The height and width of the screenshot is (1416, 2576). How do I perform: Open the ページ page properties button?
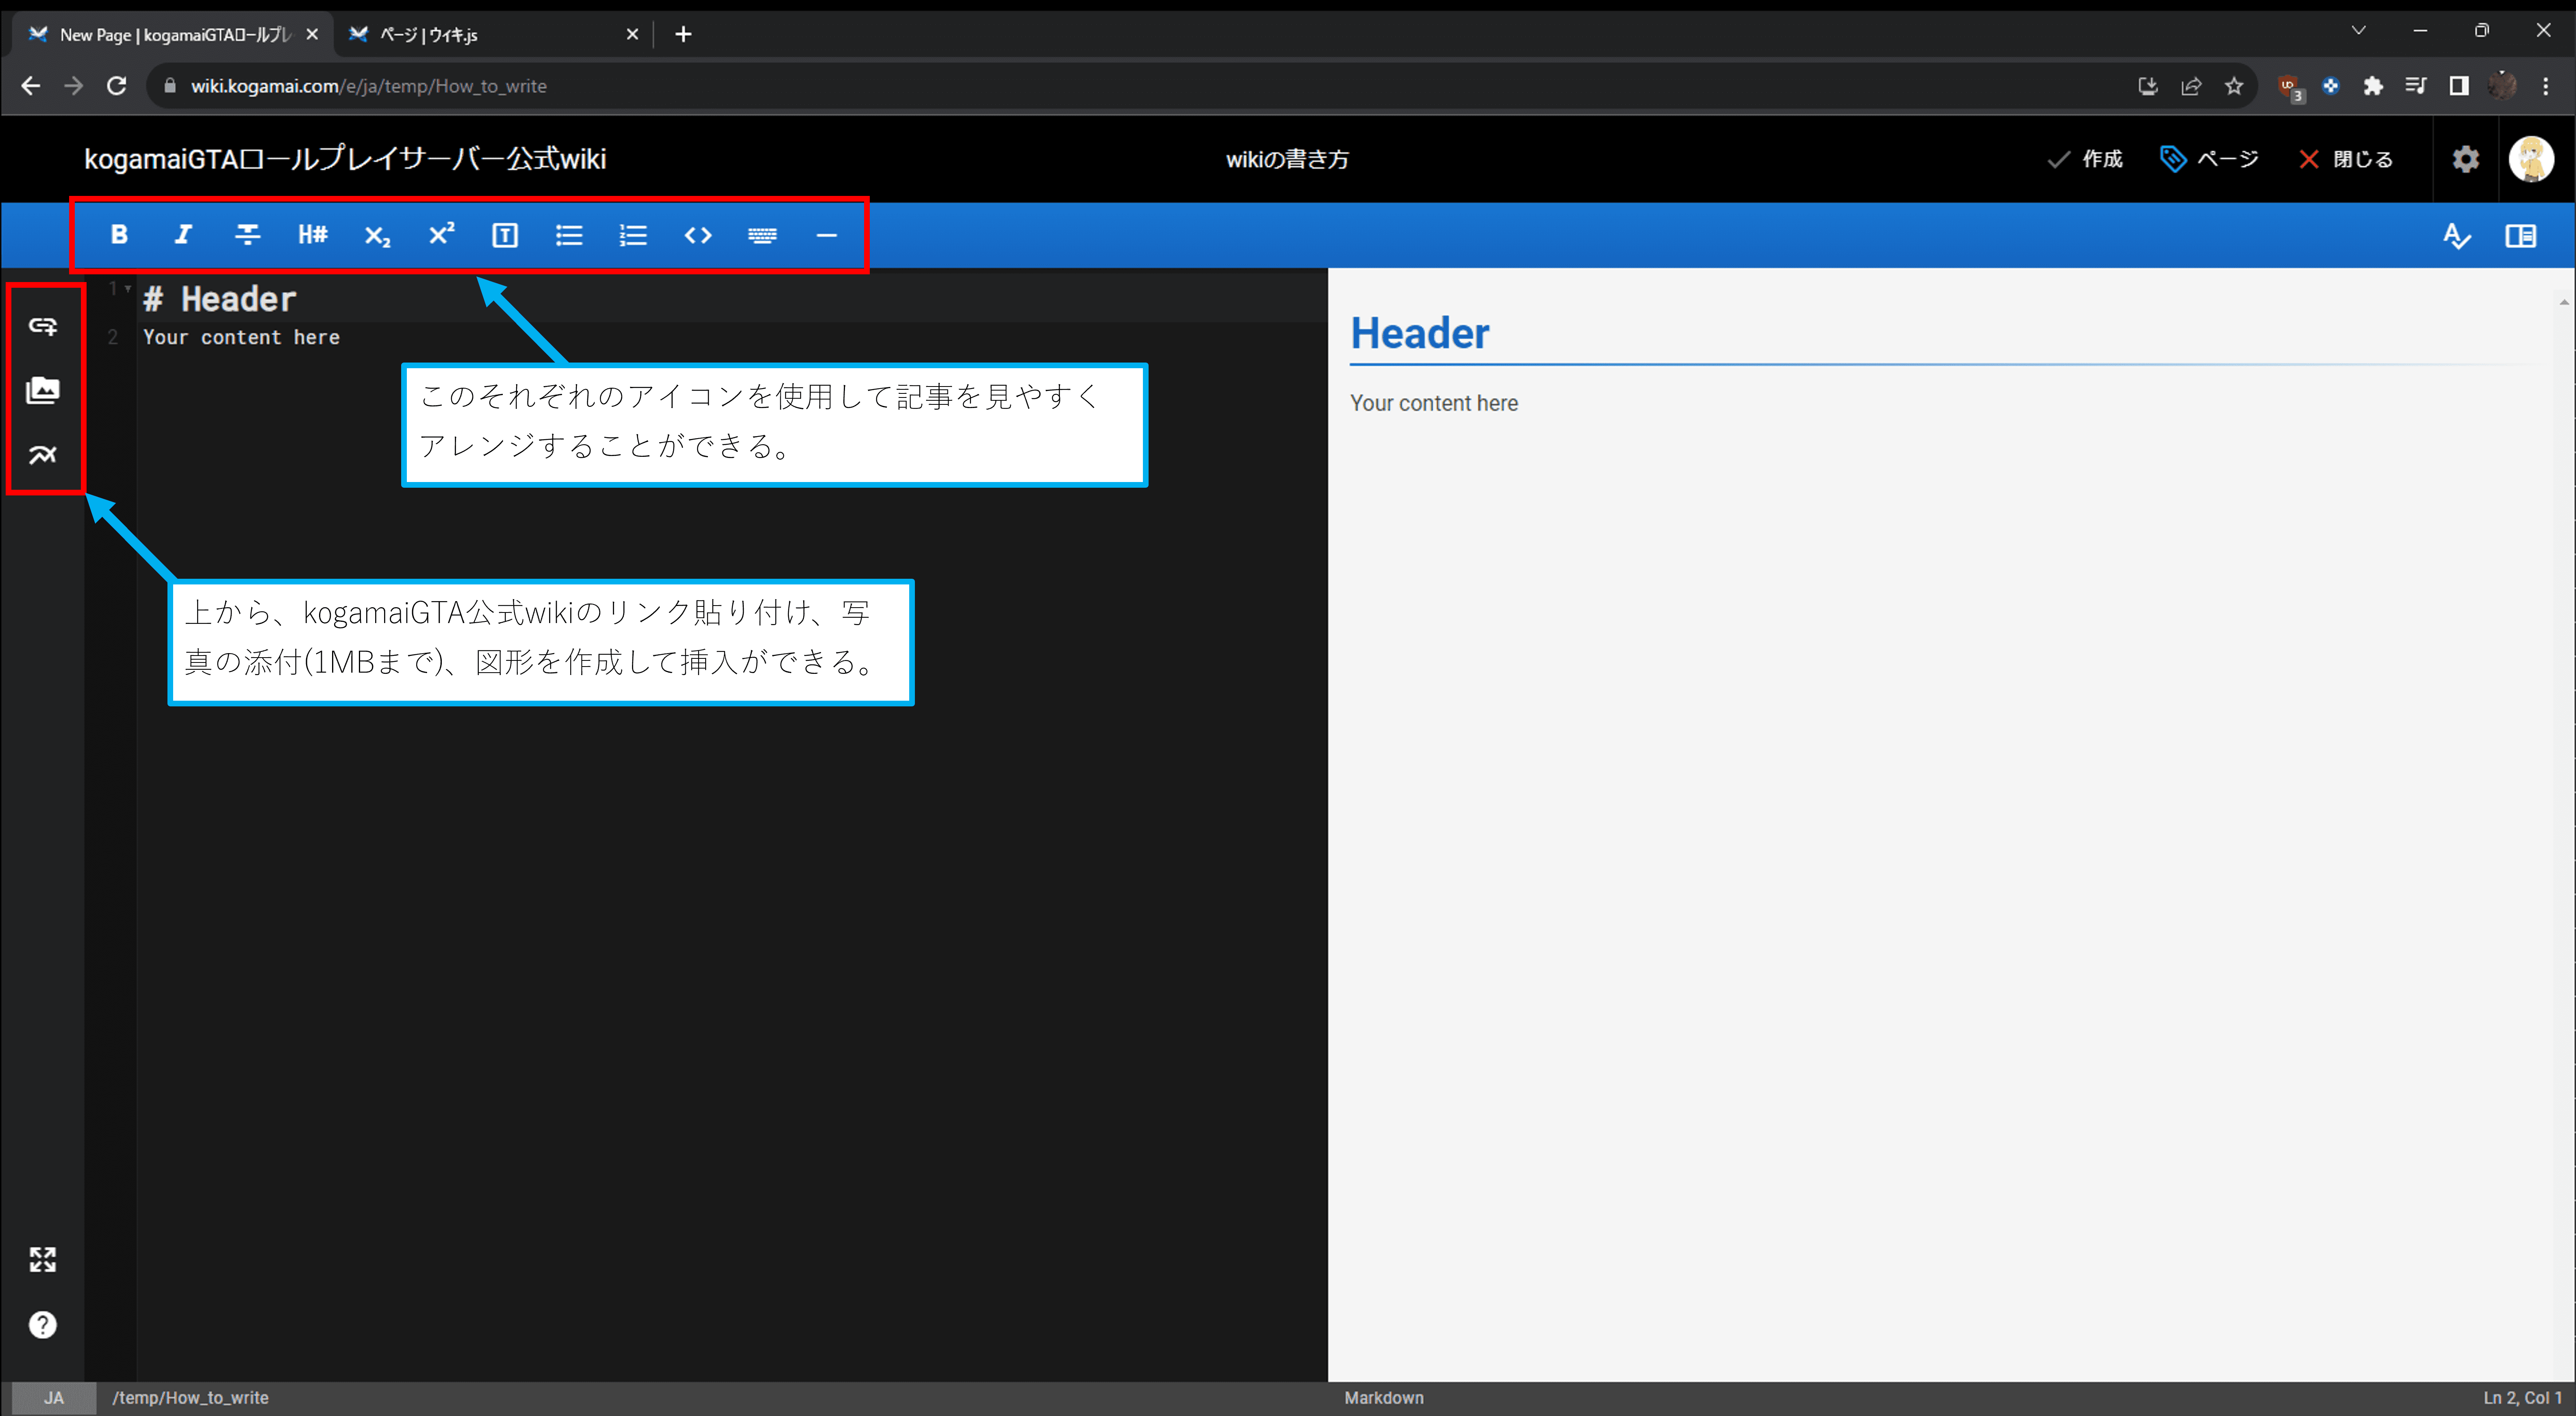pos(2209,159)
